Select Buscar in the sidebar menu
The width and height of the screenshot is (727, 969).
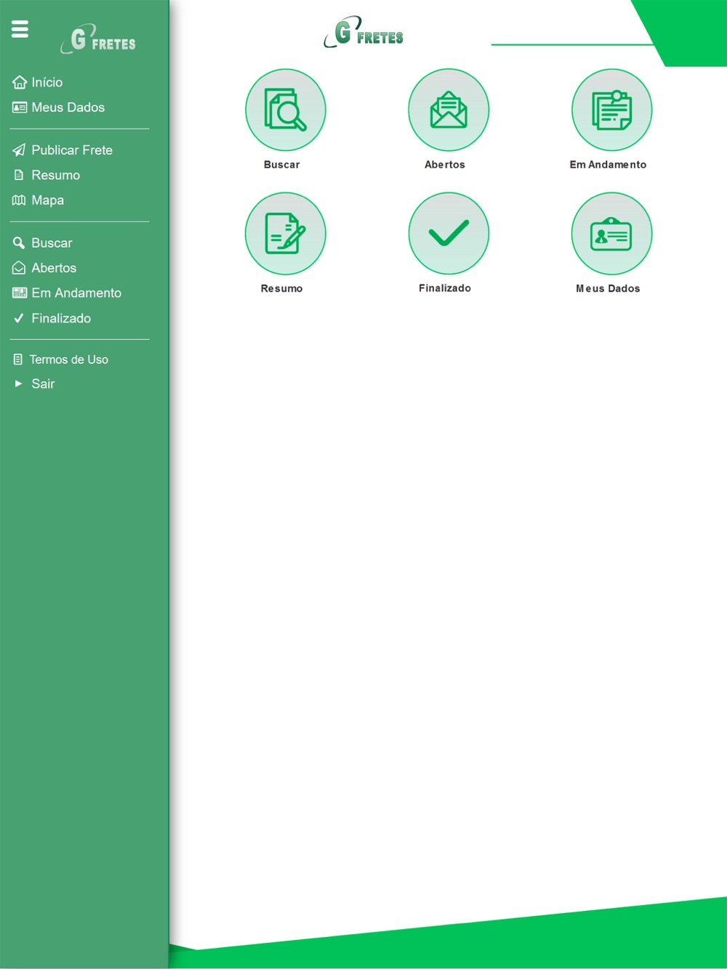click(x=52, y=243)
